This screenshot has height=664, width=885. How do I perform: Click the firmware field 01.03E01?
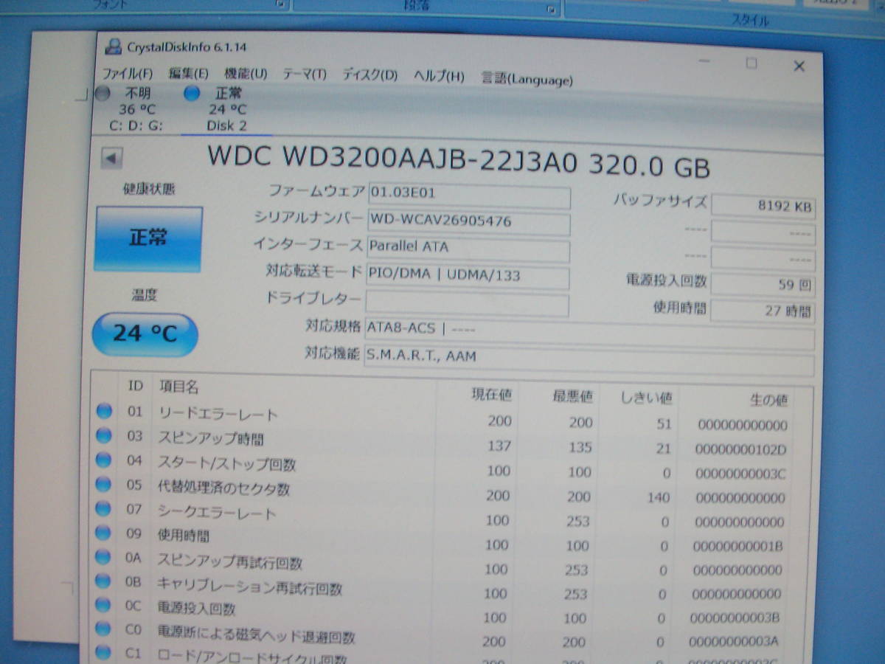click(x=468, y=194)
